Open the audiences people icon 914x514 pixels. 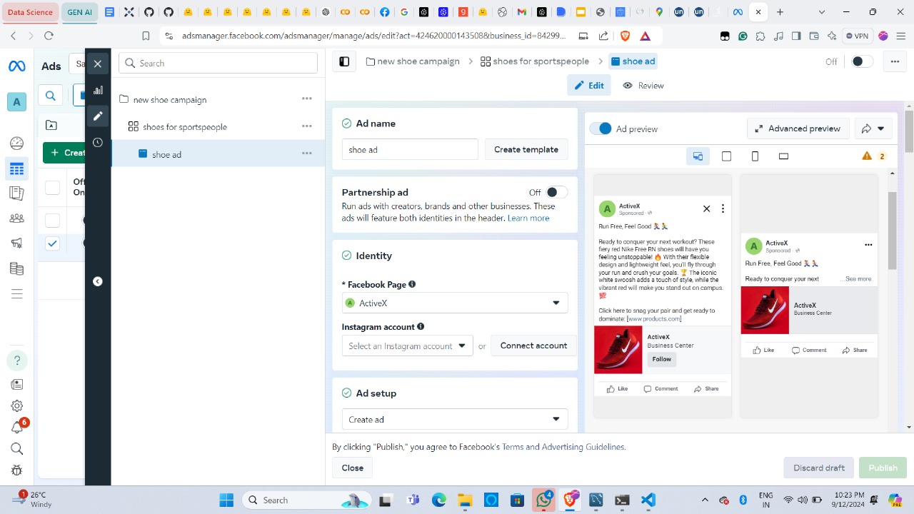tap(16, 218)
